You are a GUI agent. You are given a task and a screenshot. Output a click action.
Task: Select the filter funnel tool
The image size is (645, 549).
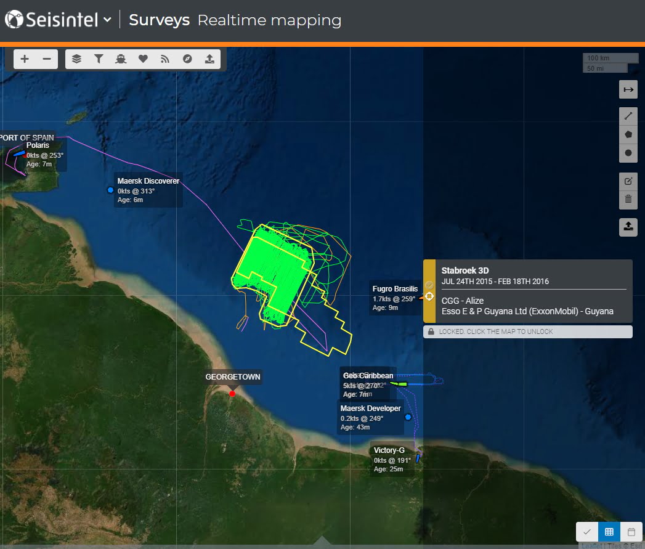99,58
